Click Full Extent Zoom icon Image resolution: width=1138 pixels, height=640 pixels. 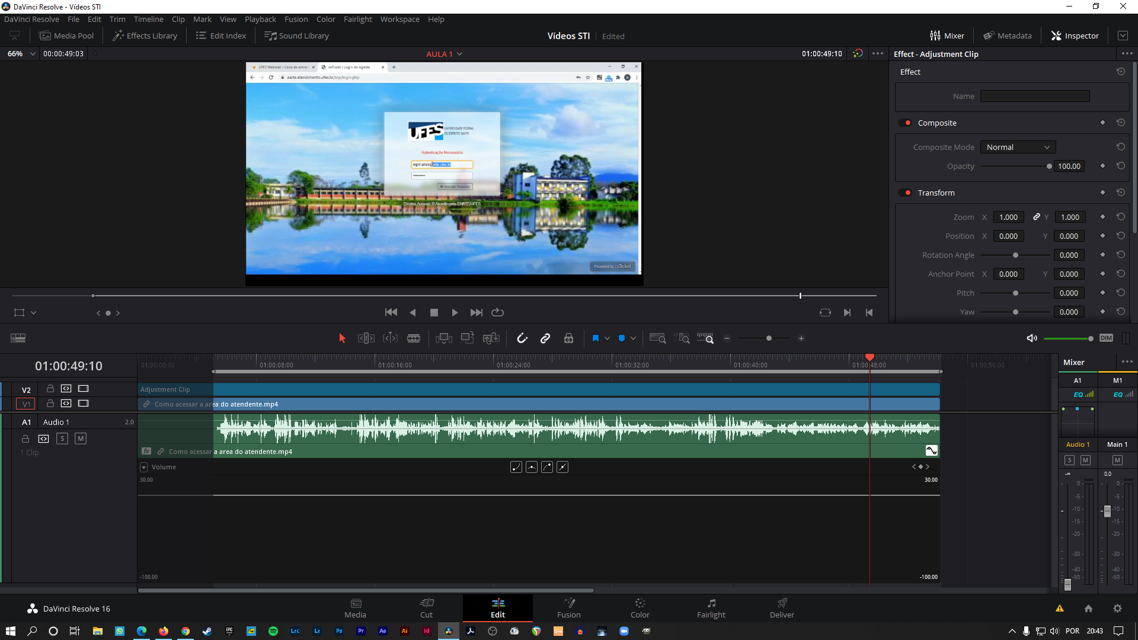click(658, 338)
